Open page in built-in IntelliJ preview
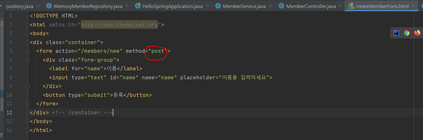 pyautogui.click(x=396, y=33)
